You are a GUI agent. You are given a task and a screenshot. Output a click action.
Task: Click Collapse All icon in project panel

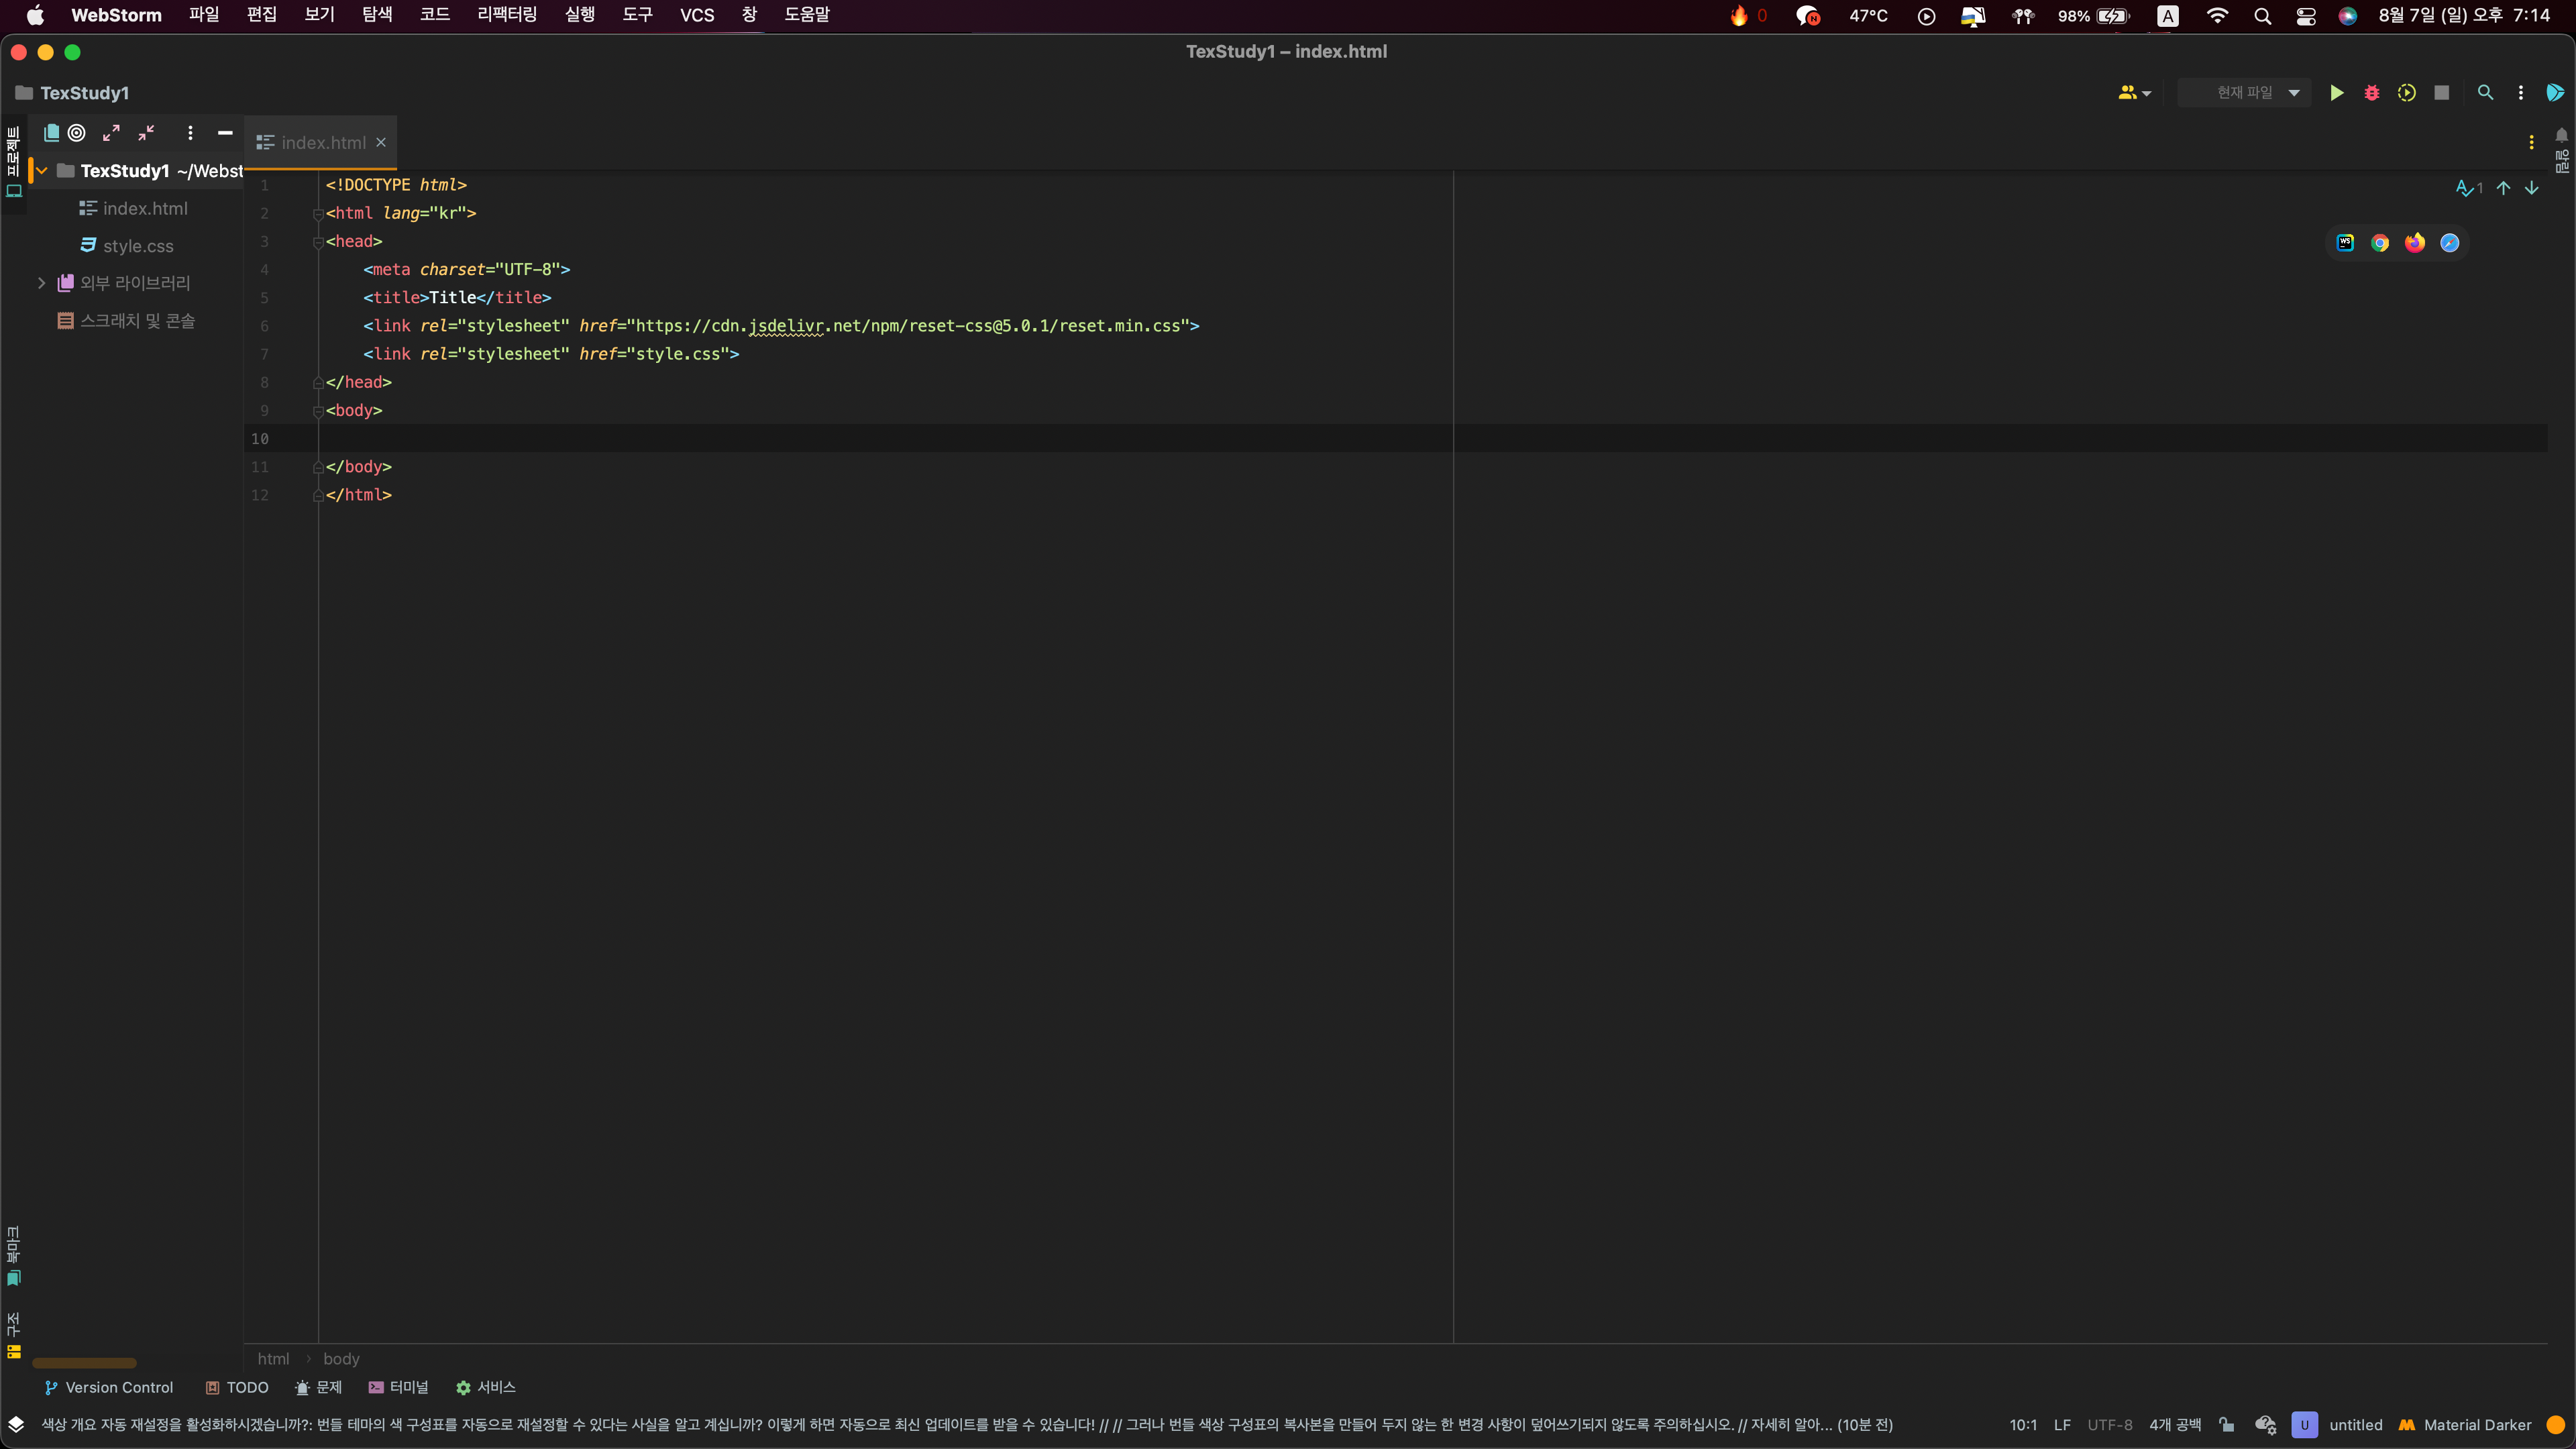(x=146, y=132)
